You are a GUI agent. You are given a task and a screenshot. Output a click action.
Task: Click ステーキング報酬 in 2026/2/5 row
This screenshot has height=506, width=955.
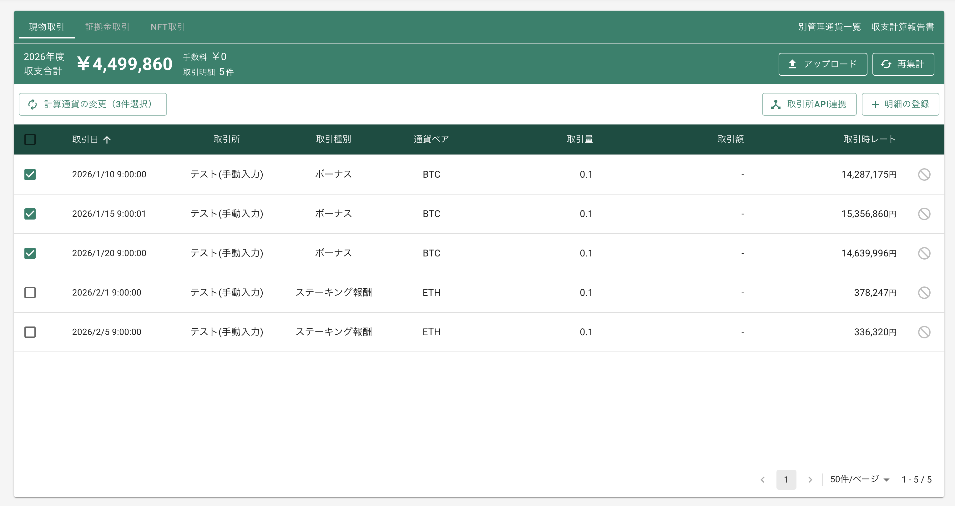point(333,332)
